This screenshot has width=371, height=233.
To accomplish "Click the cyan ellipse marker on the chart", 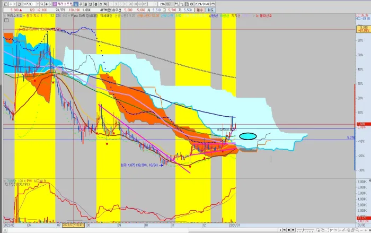I will [248, 136].
